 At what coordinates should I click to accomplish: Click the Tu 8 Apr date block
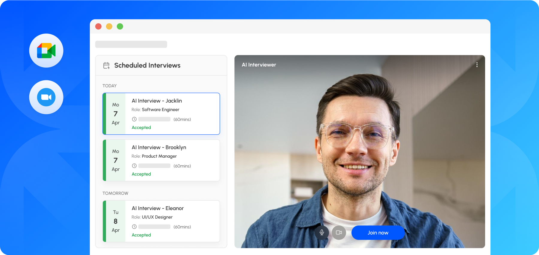116,221
